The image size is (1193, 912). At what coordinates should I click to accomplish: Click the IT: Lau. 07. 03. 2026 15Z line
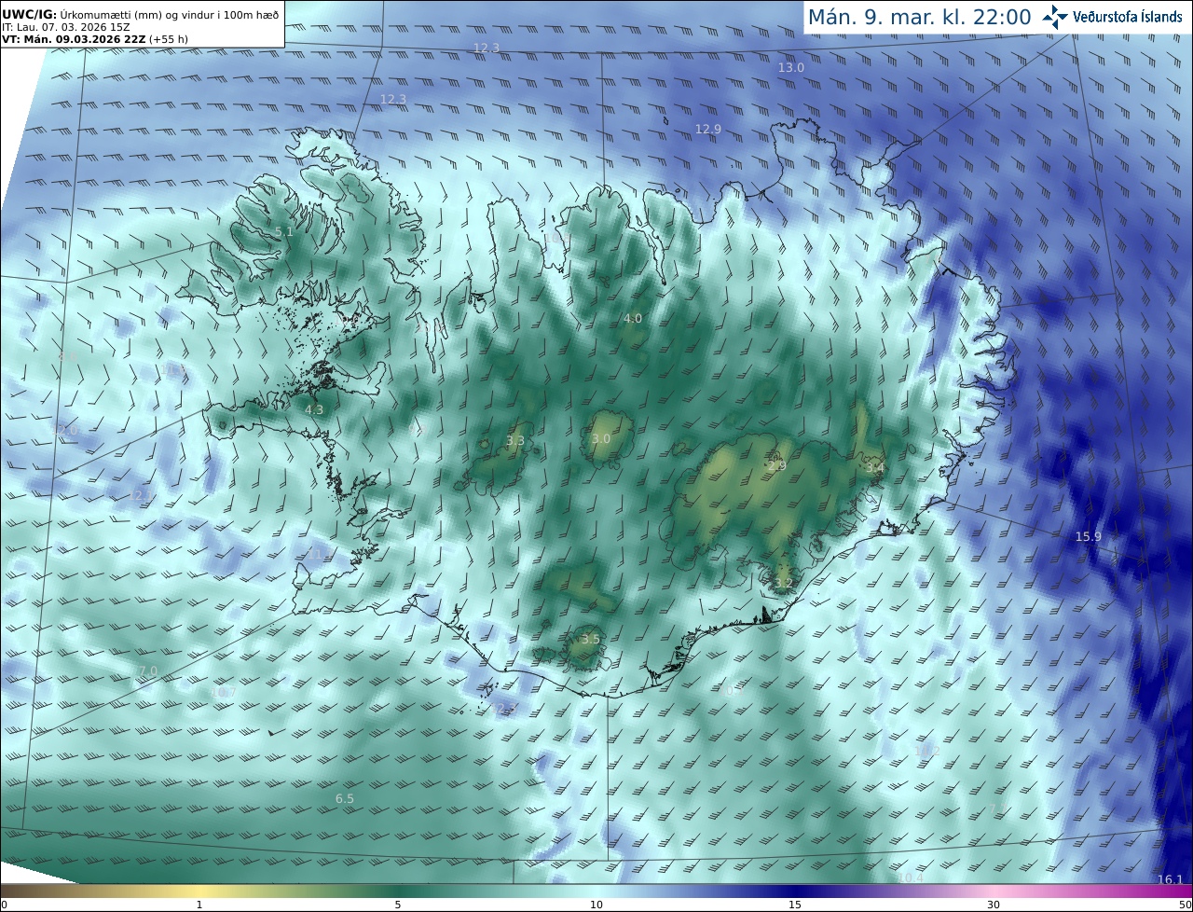(x=66, y=27)
